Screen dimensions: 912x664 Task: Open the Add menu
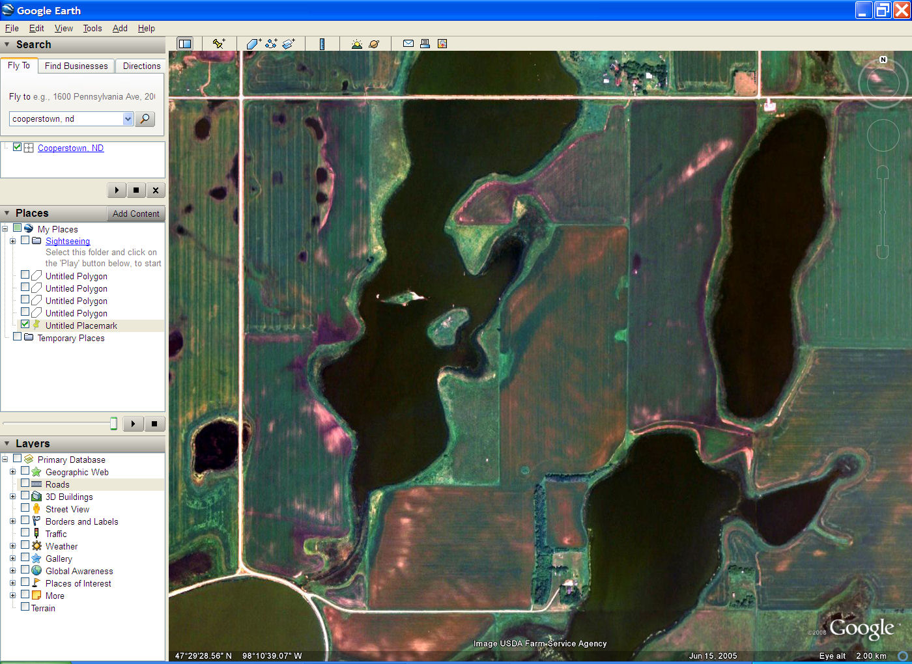(120, 28)
